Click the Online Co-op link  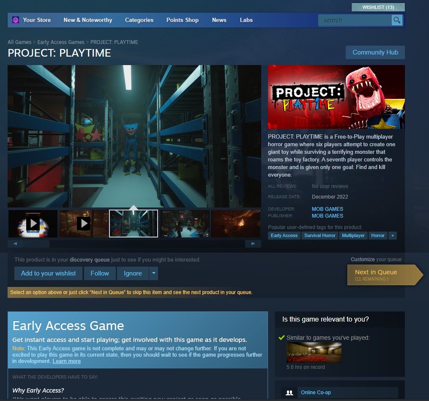tap(316, 393)
